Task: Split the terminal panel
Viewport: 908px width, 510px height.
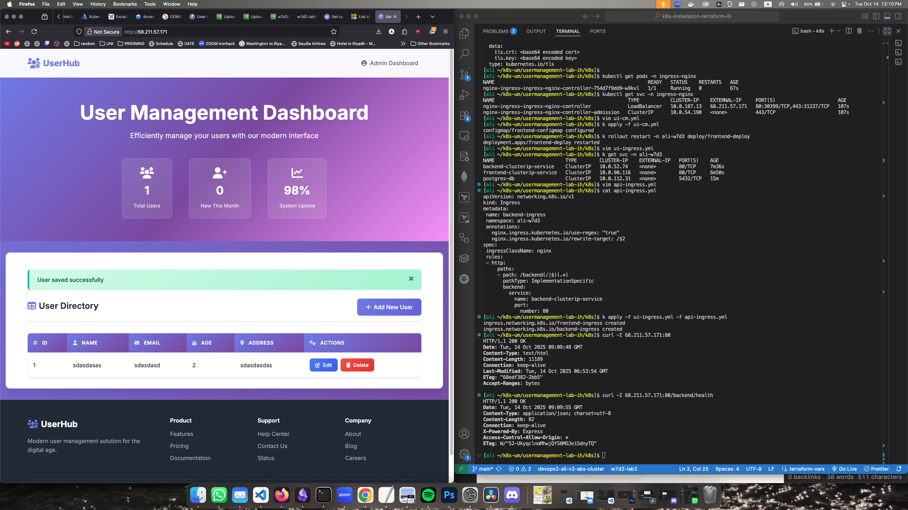Action: point(848,31)
